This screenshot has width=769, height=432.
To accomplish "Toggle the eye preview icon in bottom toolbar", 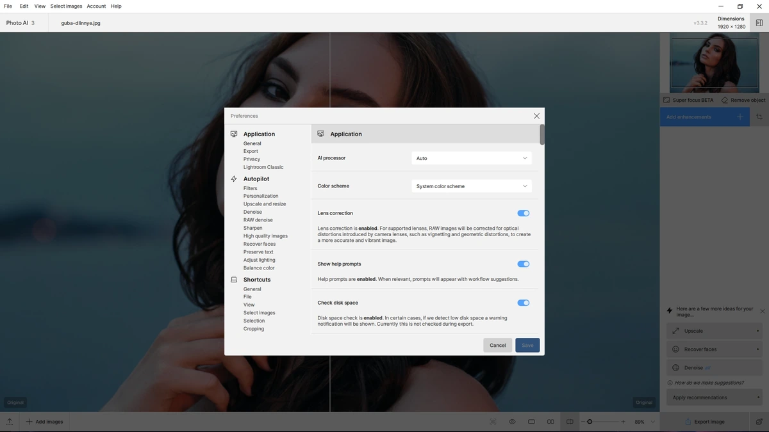I will (x=512, y=422).
